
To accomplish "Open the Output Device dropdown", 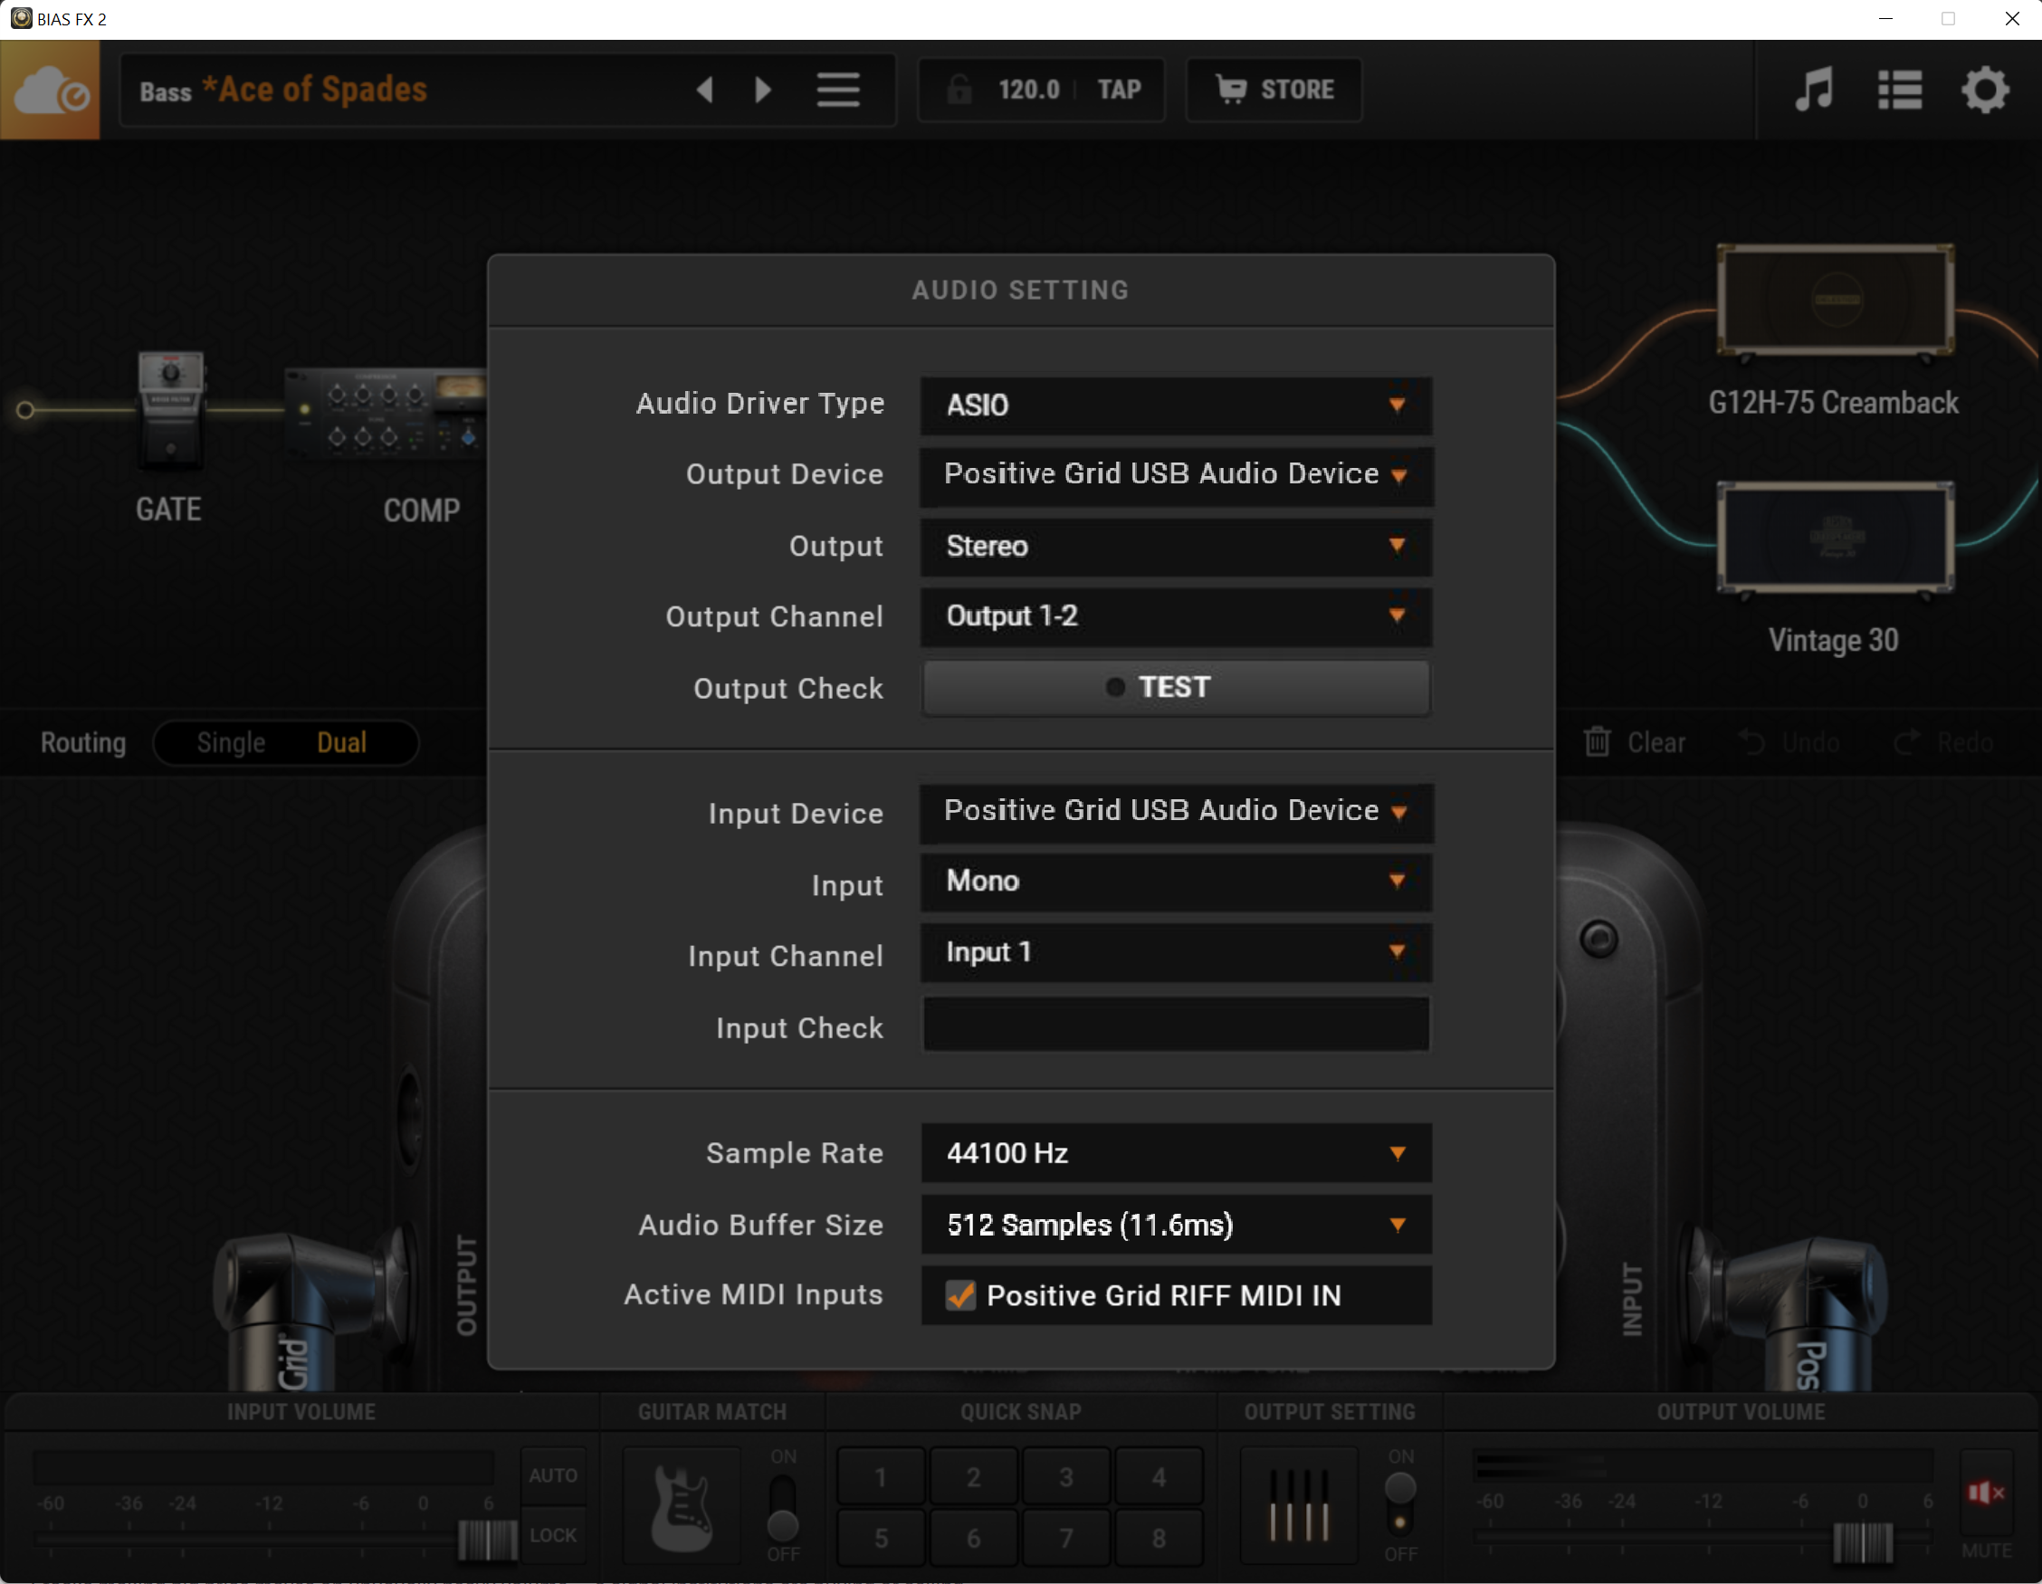I will pyautogui.click(x=1175, y=475).
